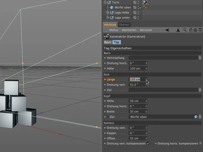
Task: Open Kopf Ziel field picker arrow
Action: pos(200,117)
